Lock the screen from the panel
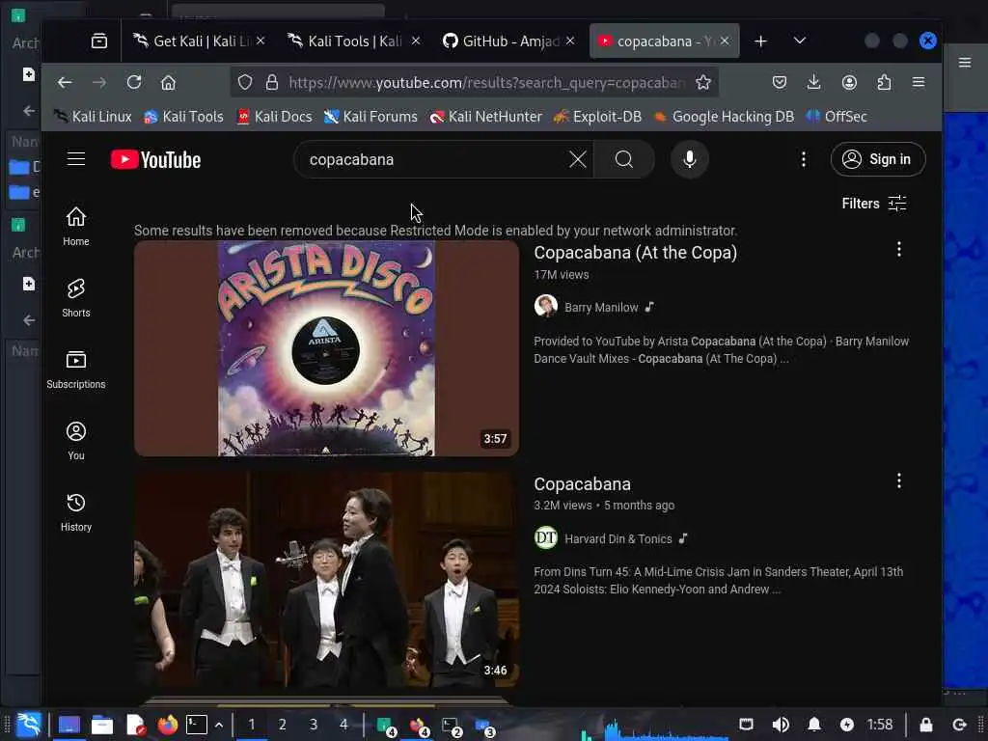The height and width of the screenshot is (741, 988). point(925,725)
